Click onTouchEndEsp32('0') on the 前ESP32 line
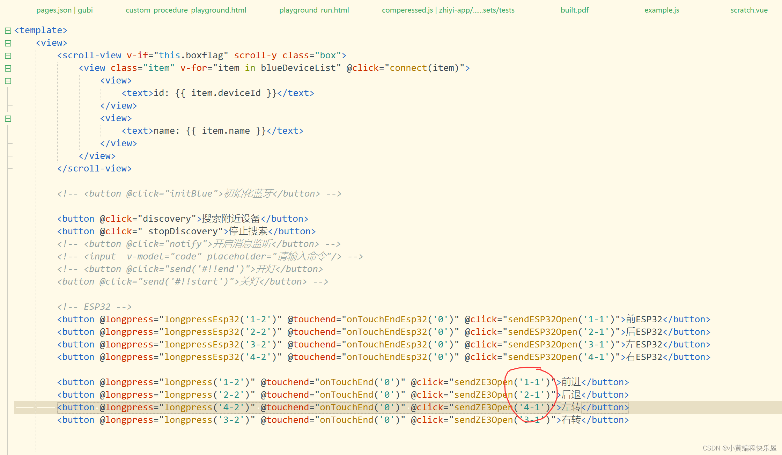This screenshot has height=455, width=782. click(400, 319)
